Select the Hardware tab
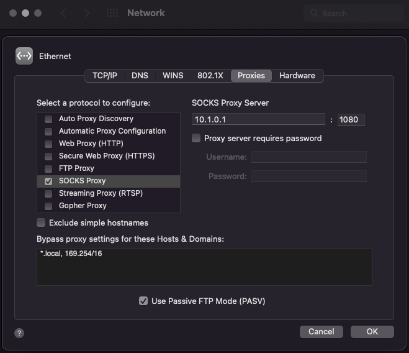 [297, 75]
